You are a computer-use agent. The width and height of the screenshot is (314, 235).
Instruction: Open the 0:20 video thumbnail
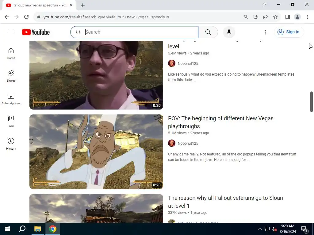pos(96,75)
